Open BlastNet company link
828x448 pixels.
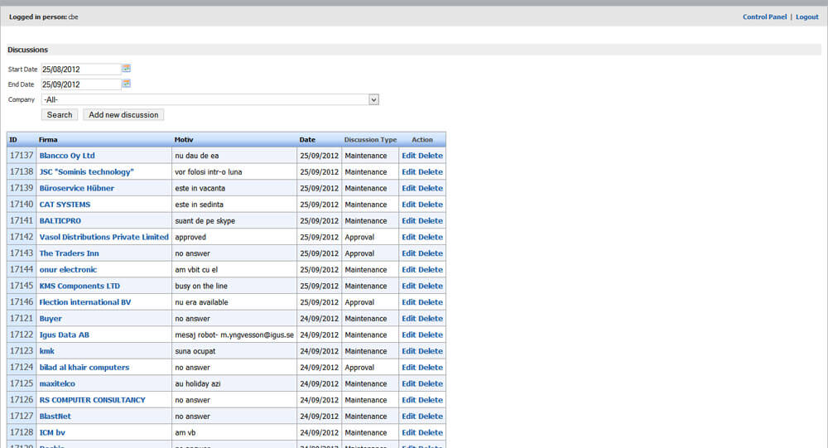click(55, 417)
